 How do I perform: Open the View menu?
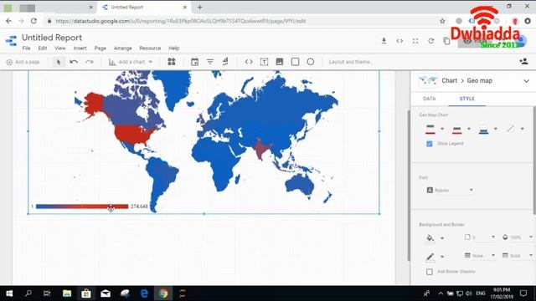click(x=60, y=48)
